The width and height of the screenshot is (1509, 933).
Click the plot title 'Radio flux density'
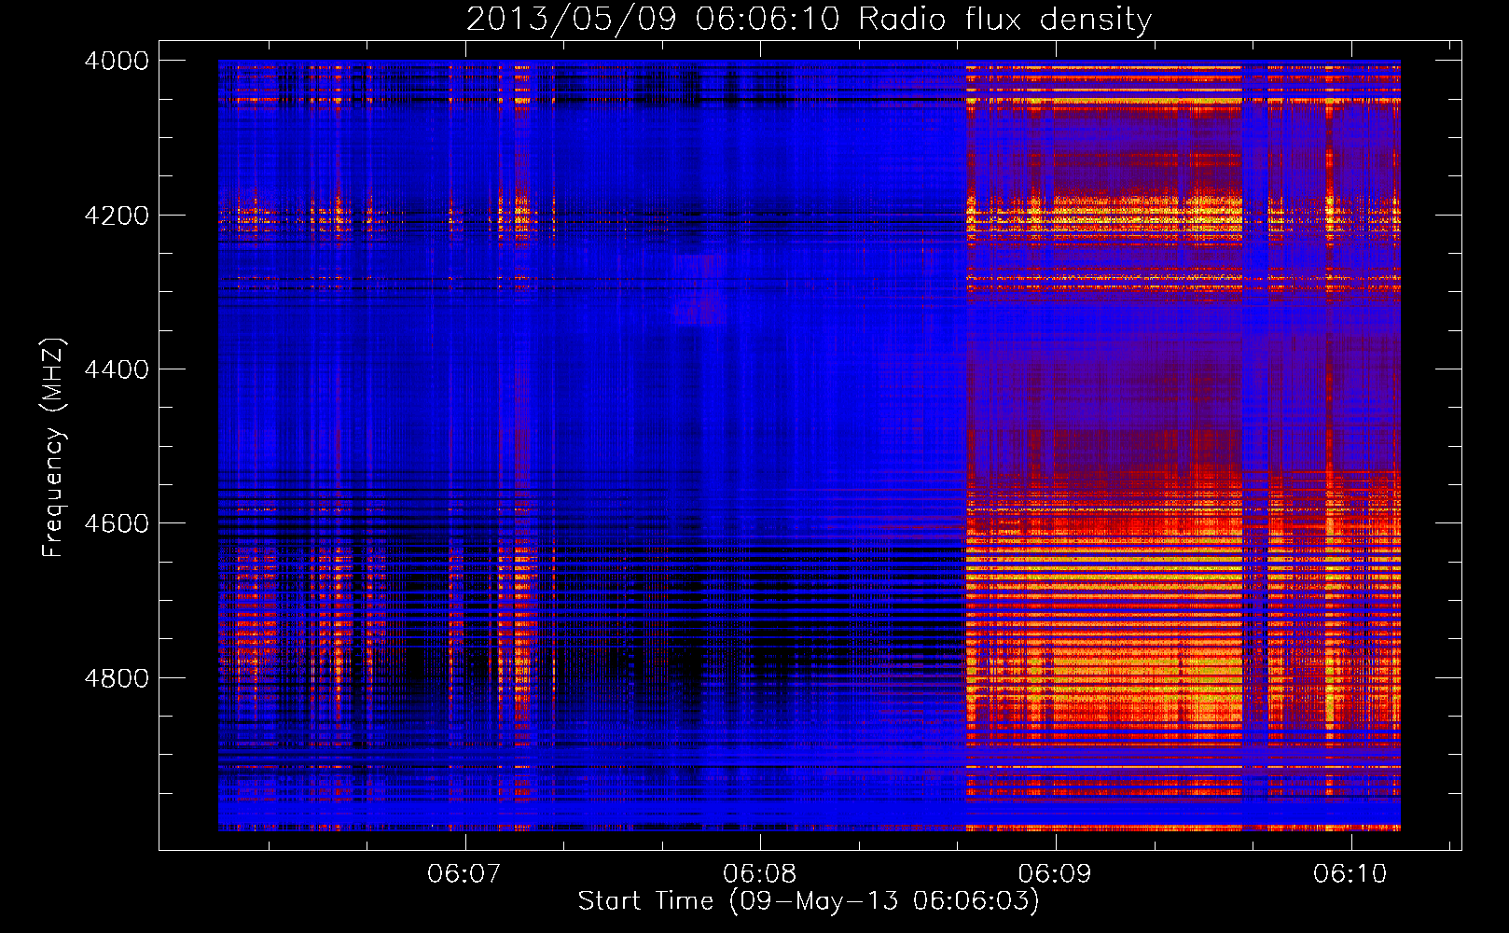[1005, 20]
